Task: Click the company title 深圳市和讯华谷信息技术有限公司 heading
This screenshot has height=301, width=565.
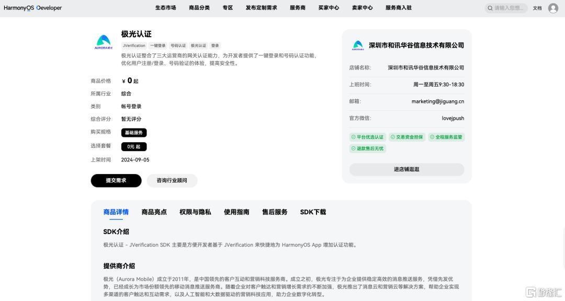Action: pyautogui.click(x=416, y=45)
